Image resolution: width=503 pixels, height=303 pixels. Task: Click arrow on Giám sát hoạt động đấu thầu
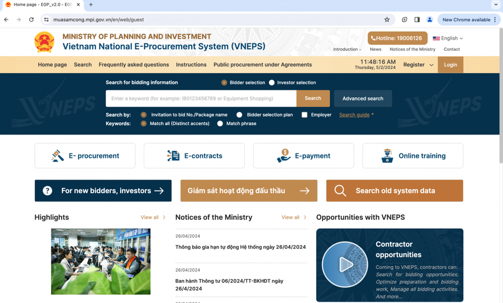click(x=305, y=191)
